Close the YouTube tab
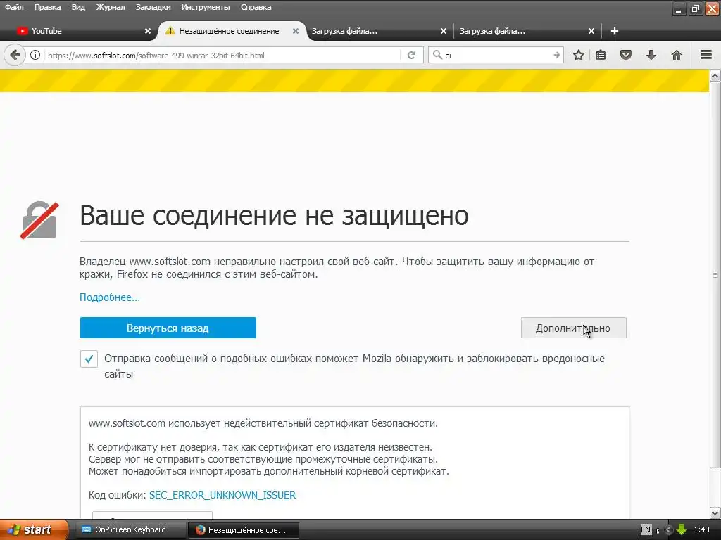Screen dimensions: 721x540 coord(148,31)
